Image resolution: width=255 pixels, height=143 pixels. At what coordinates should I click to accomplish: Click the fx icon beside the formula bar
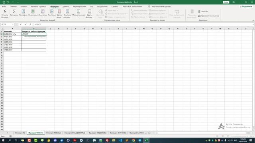[30, 24]
